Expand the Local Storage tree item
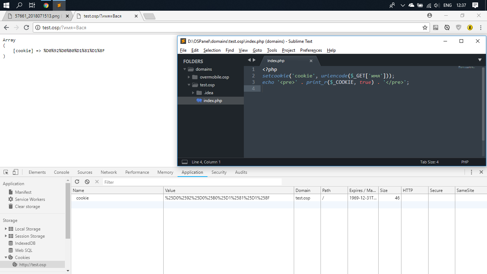 (6, 229)
